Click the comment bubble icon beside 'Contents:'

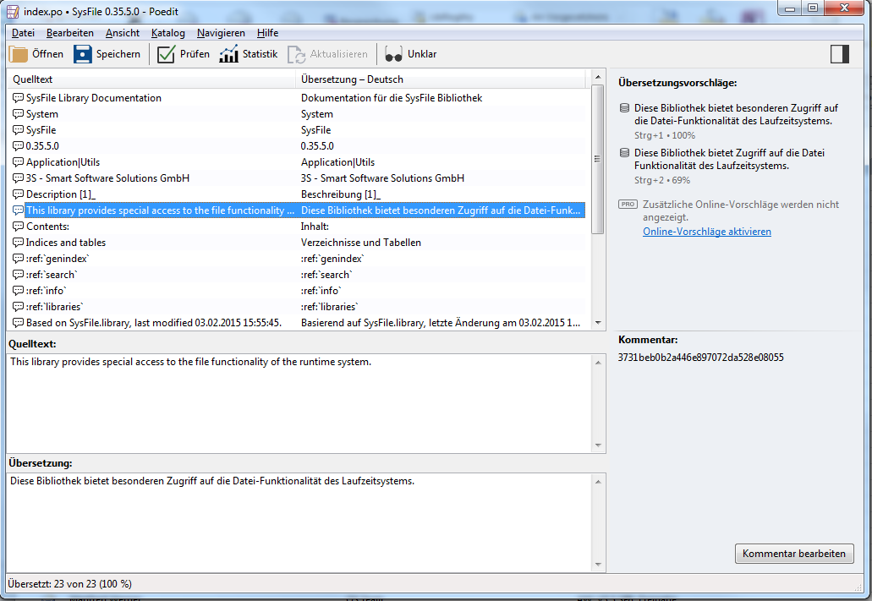18,227
